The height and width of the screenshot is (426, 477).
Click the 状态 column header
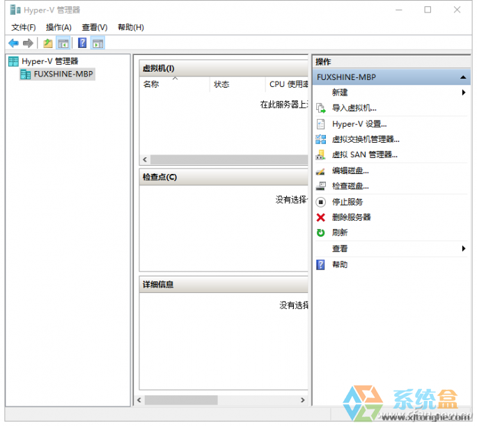(237, 84)
